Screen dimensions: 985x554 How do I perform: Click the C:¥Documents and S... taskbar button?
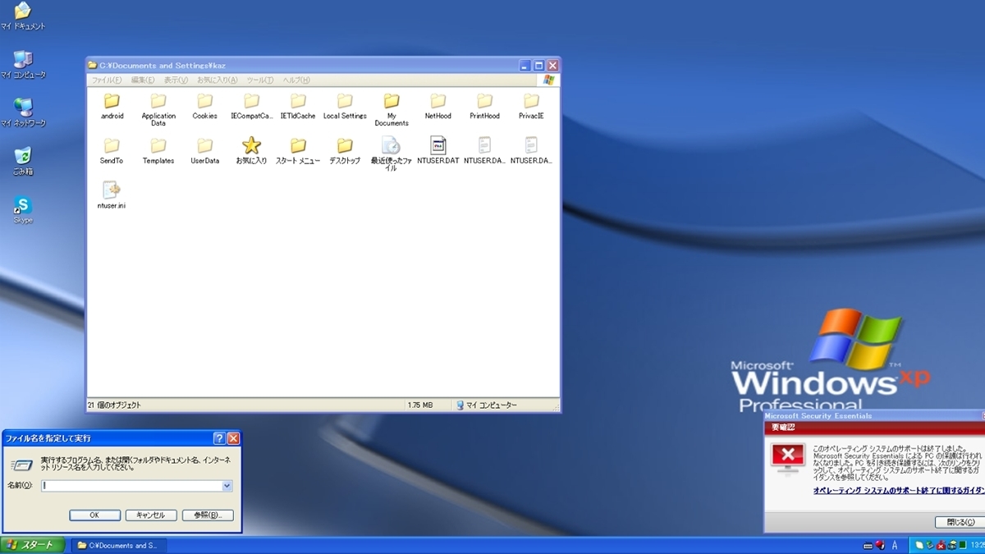[118, 545]
